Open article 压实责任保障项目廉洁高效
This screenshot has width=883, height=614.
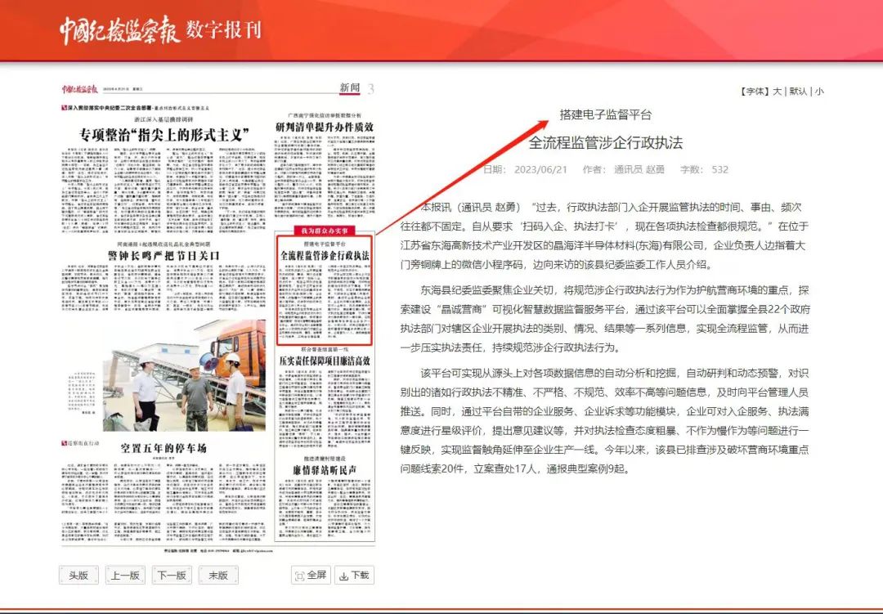325,361
